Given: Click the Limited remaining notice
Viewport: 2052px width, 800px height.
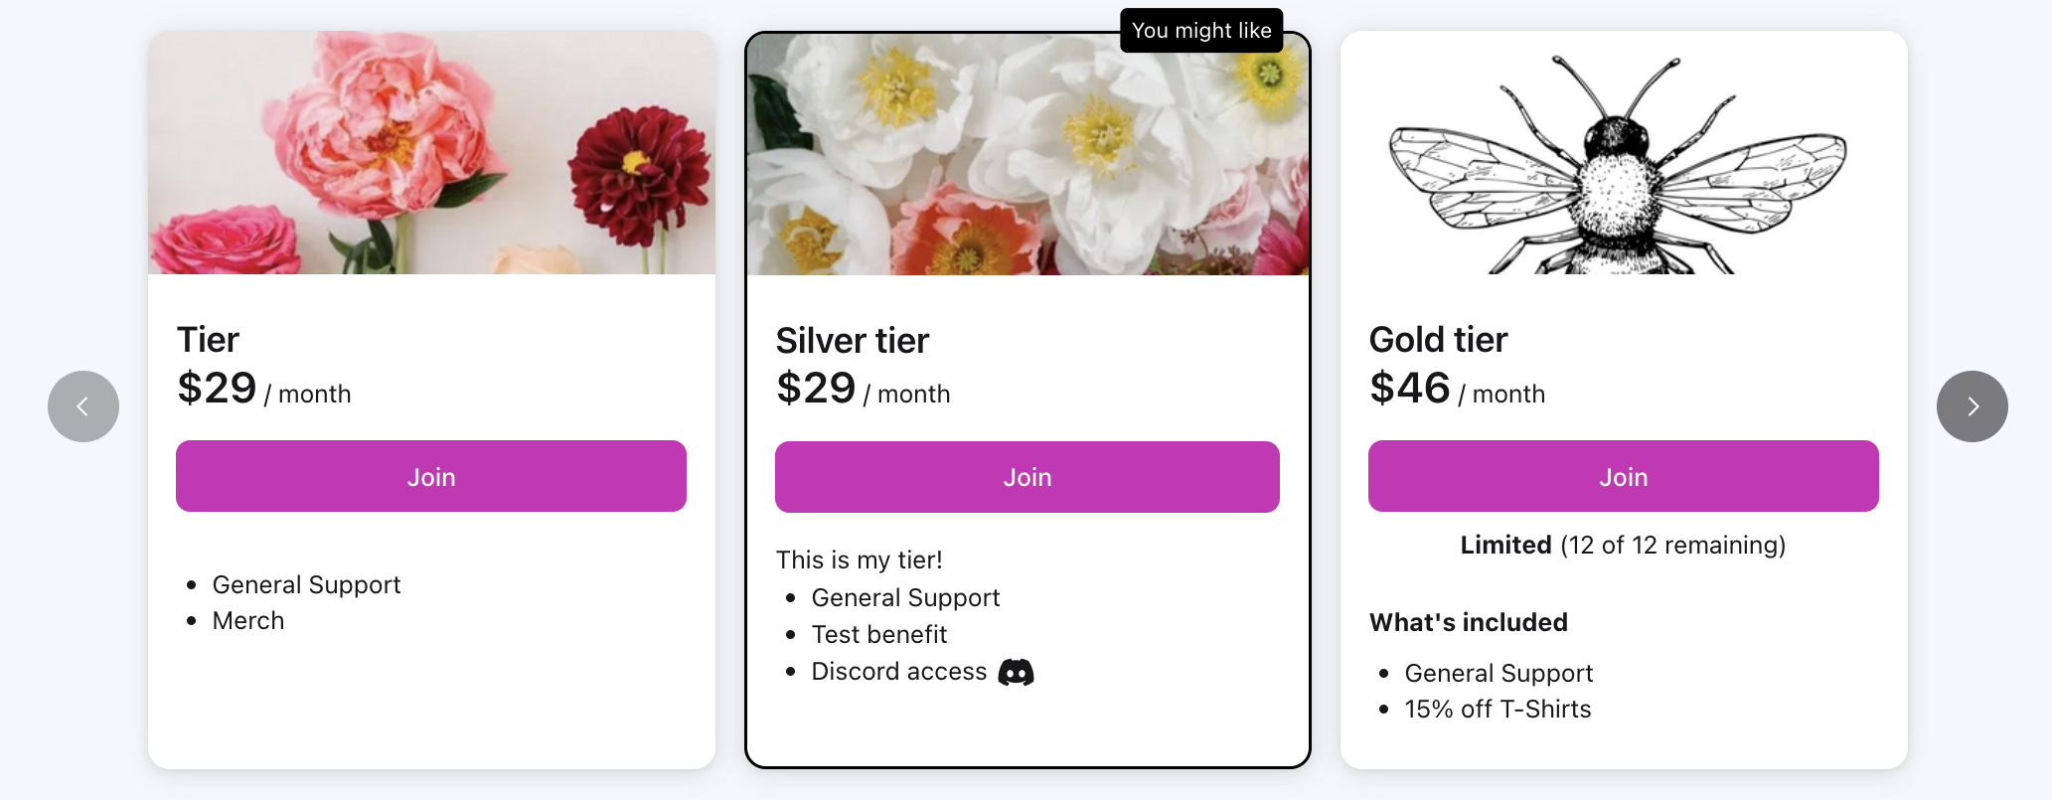Looking at the screenshot, I should (x=1623, y=546).
